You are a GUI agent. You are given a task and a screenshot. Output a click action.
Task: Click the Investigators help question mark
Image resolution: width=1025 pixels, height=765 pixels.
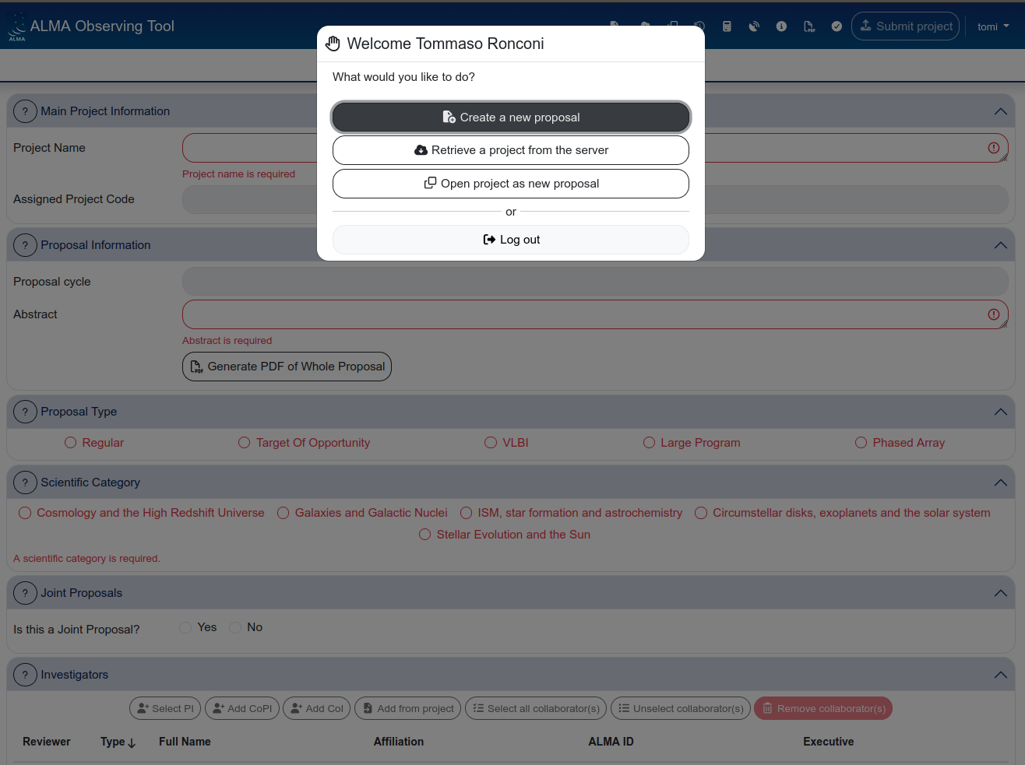coord(25,675)
